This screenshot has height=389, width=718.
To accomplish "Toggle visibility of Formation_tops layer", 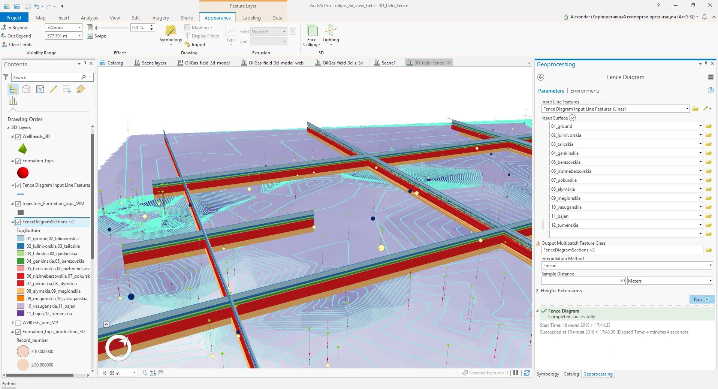I will (x=18, y=161).
